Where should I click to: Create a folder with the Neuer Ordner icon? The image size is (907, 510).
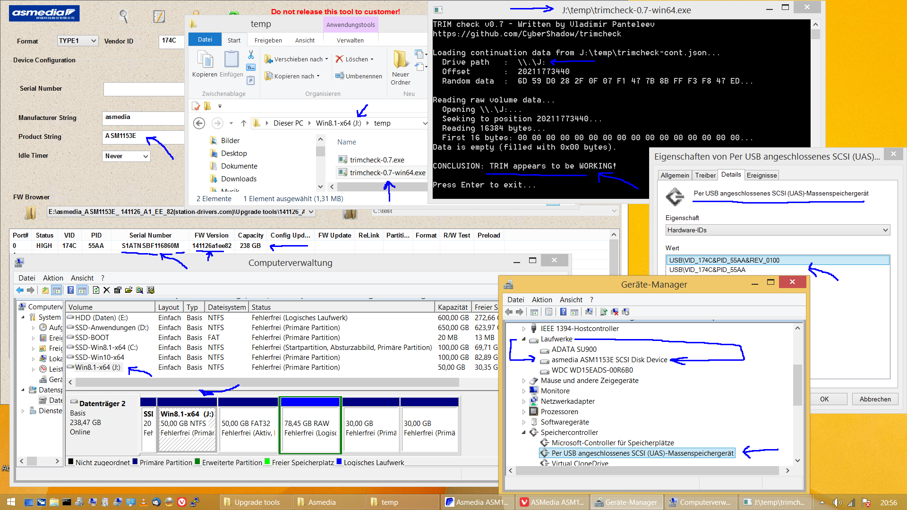click(x=400, y=66)
